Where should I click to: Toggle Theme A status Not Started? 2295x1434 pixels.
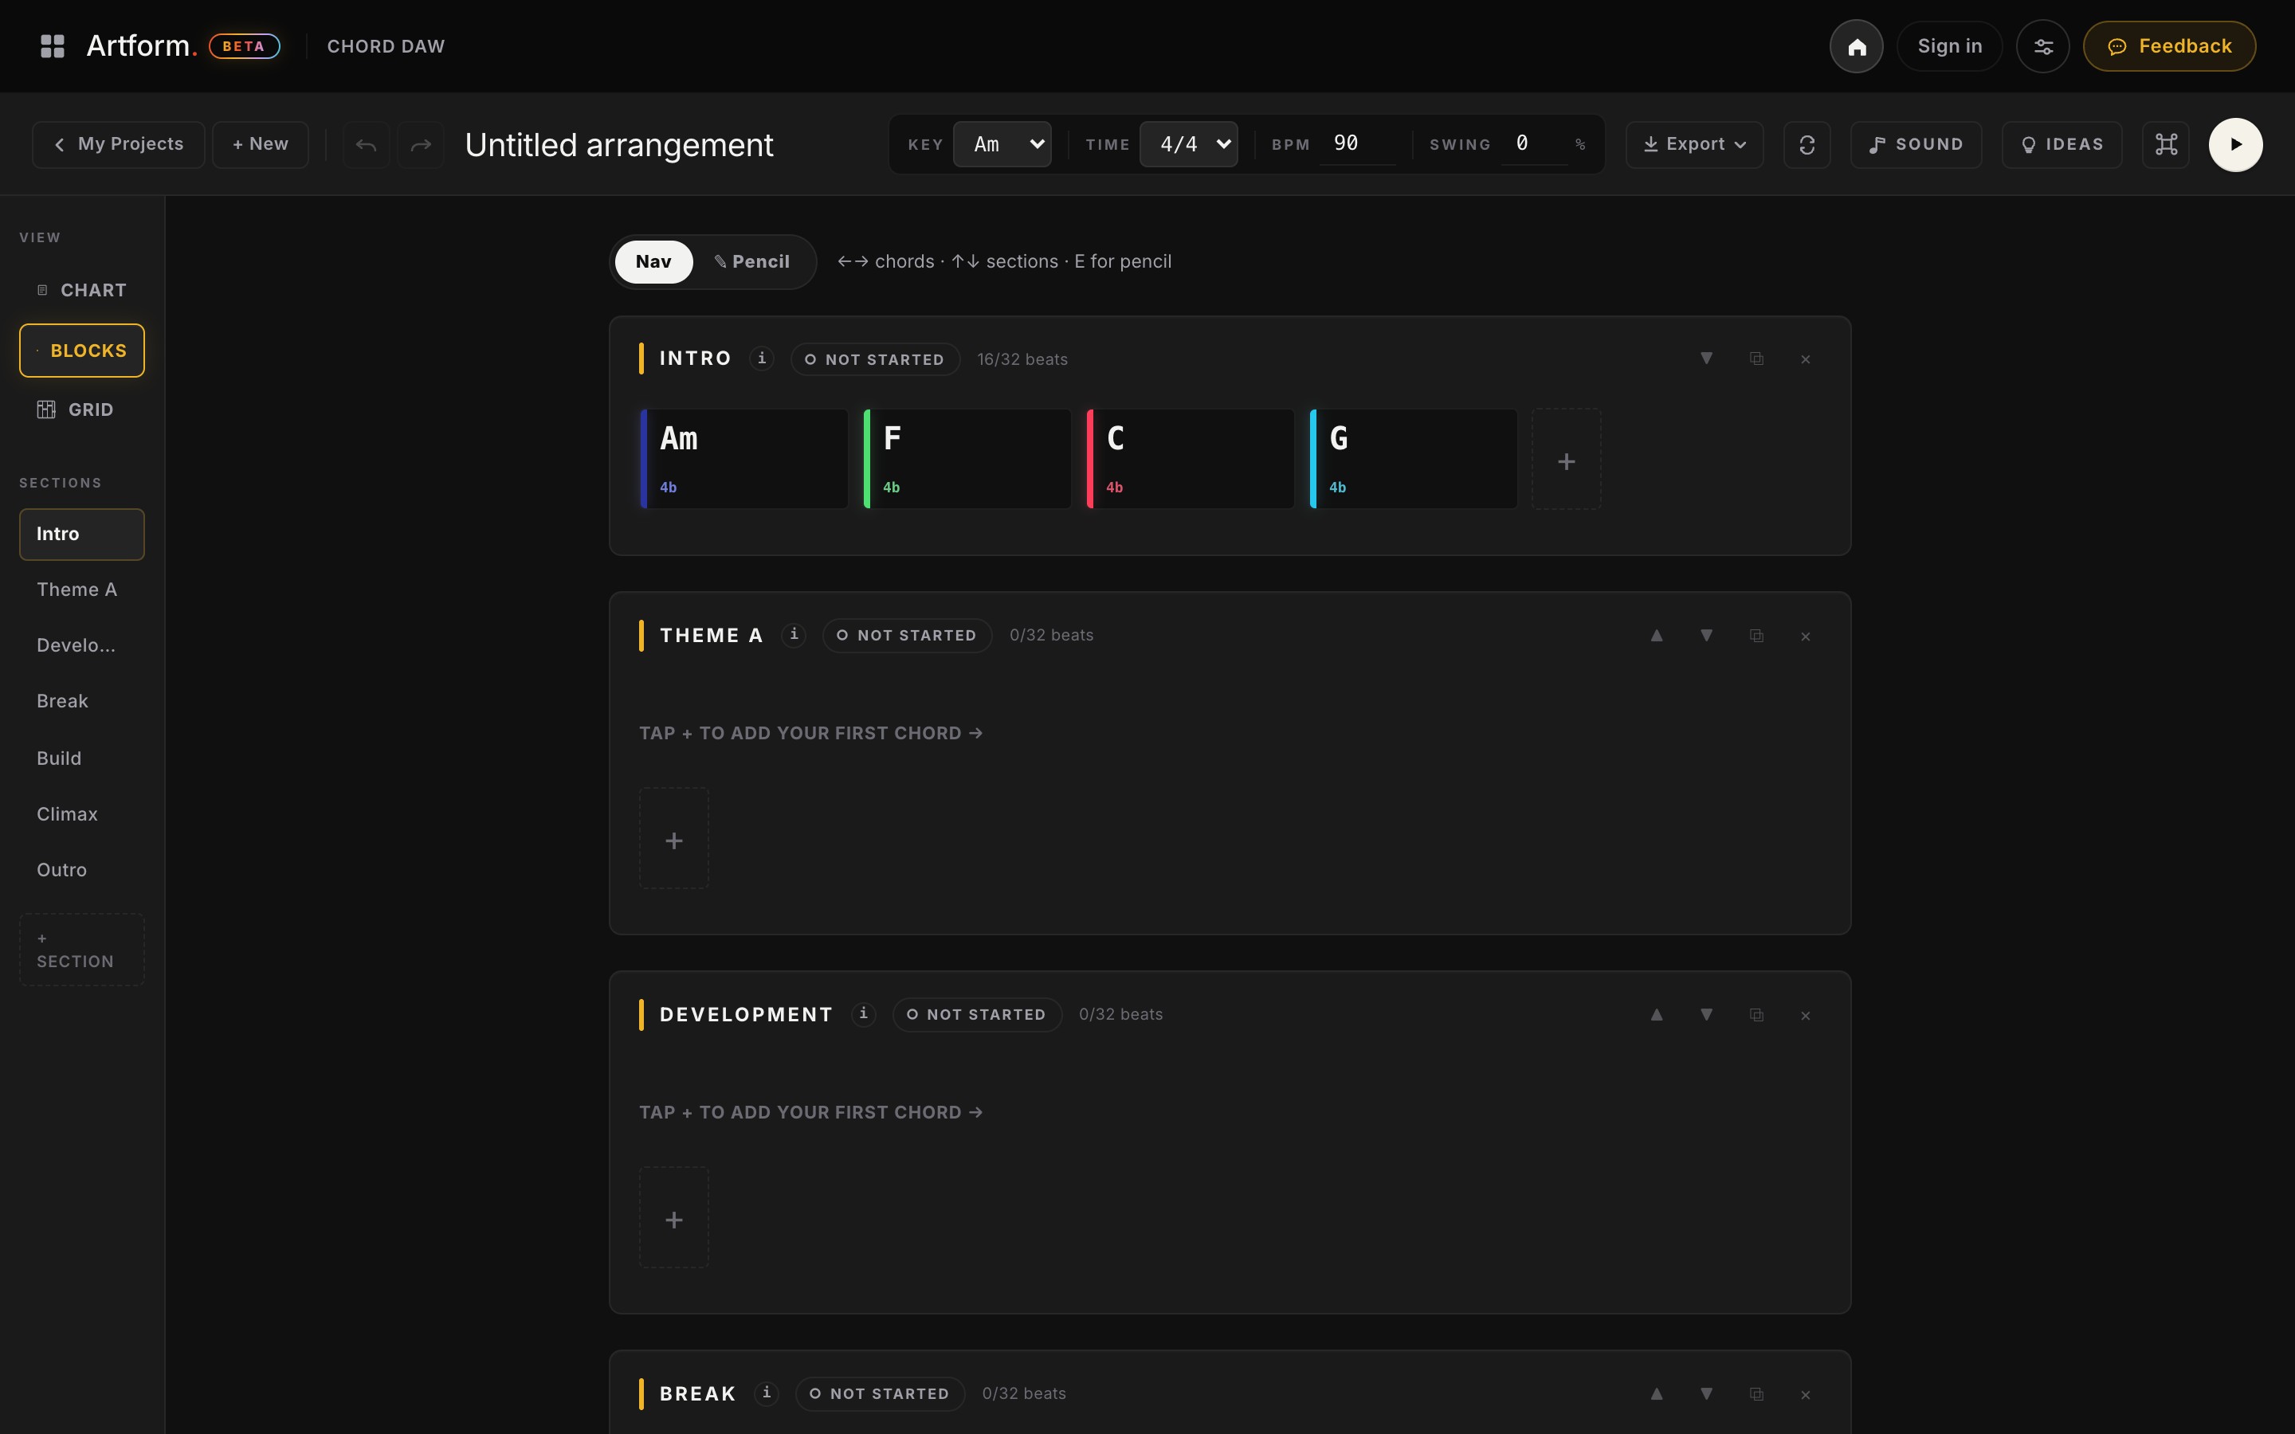point(907,636)
